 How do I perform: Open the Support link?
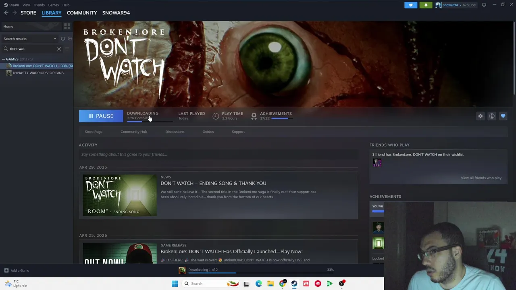point(238,132)
